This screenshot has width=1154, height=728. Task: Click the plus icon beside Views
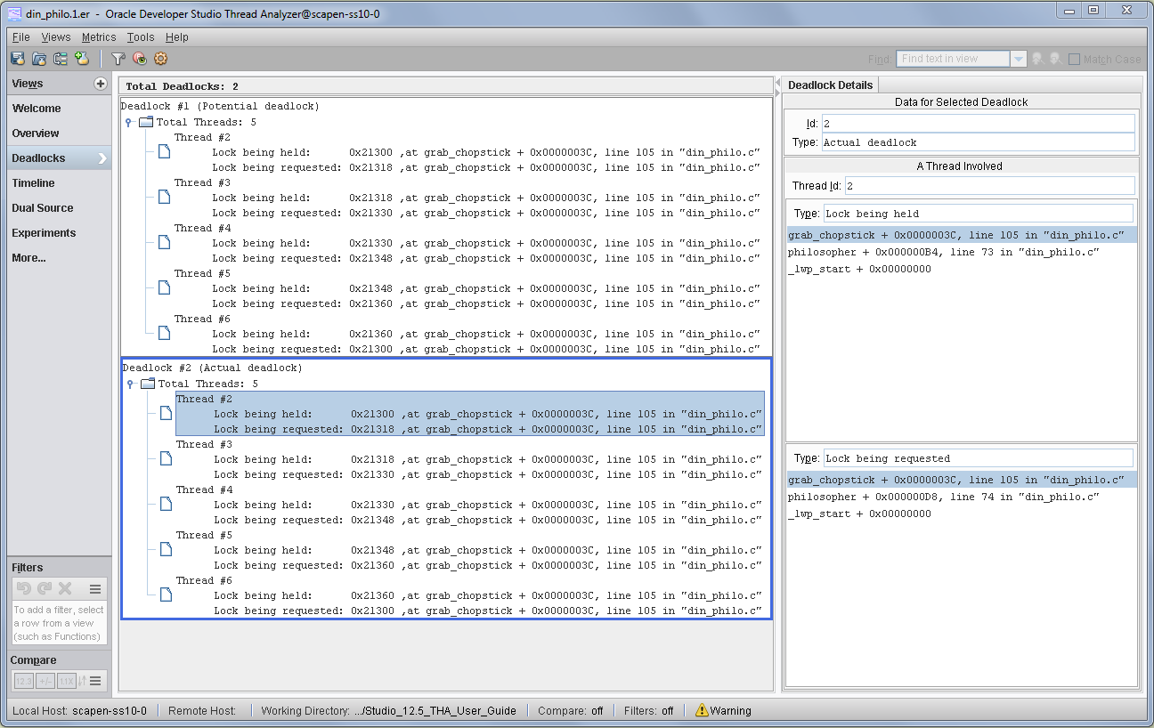101,84
